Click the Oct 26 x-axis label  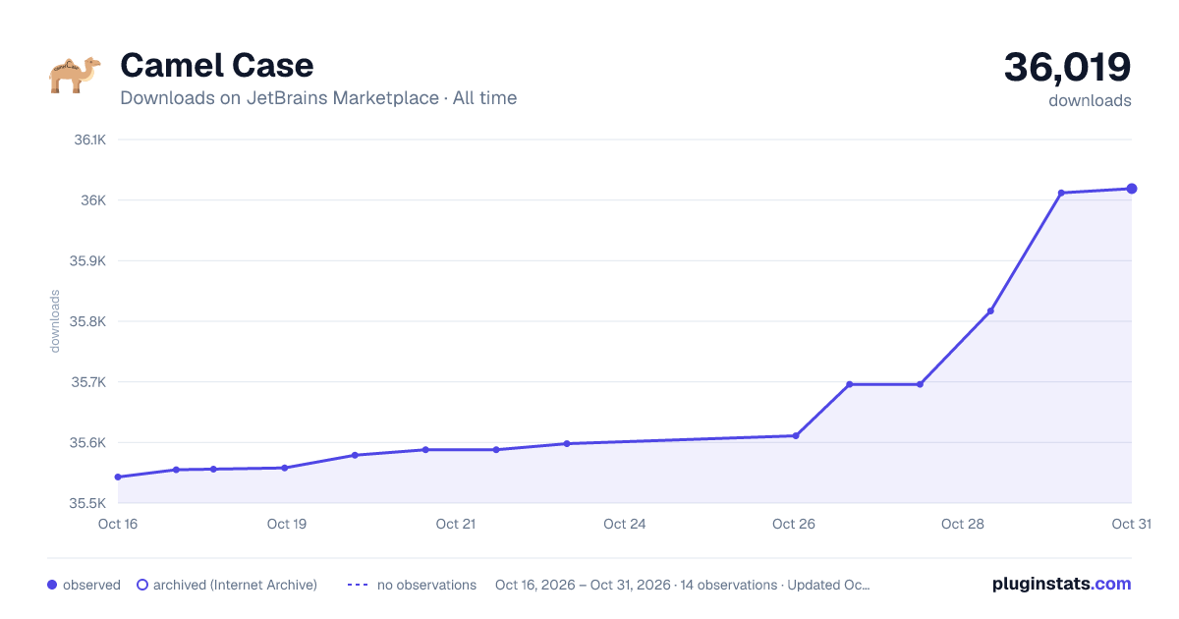(794, 524)
